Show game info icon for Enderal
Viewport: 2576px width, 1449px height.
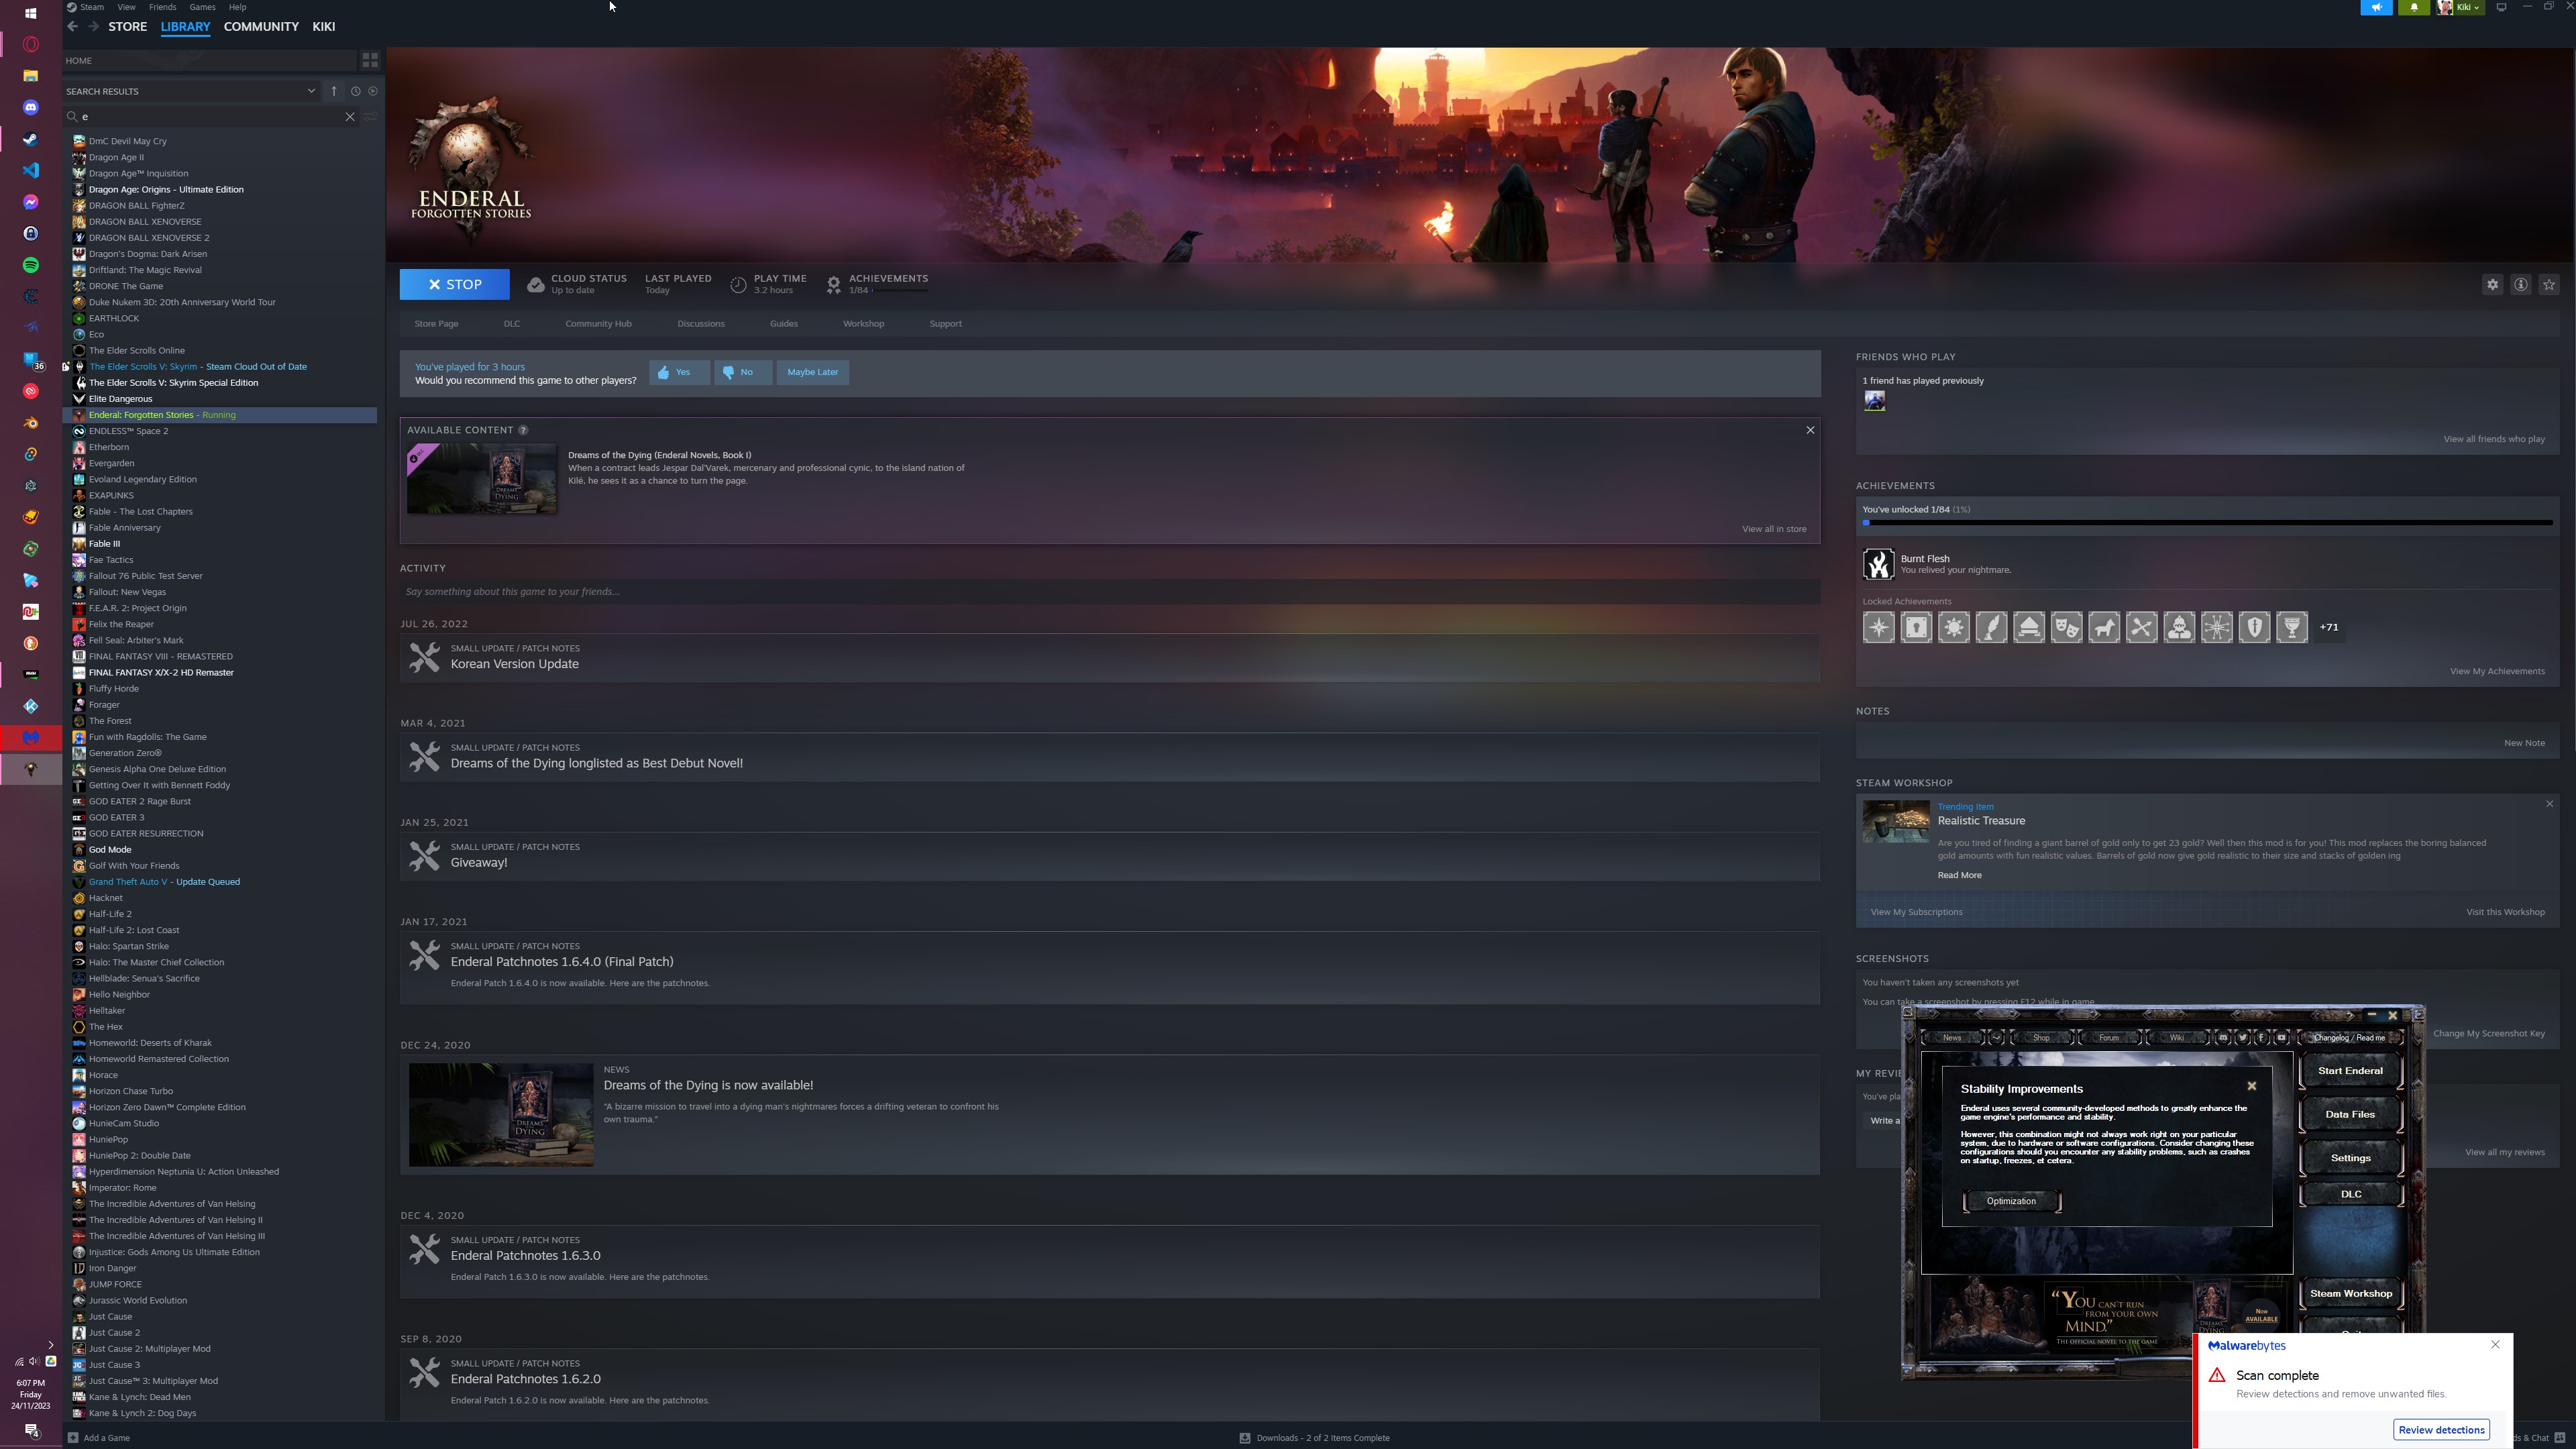(2521, 285)
